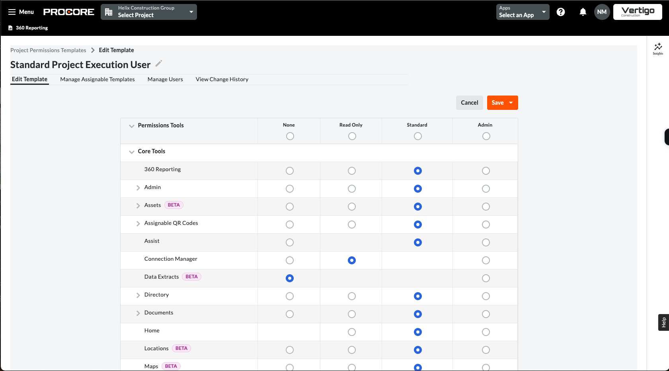
Task: Expand the Directory row
Action: click(138, 295)
